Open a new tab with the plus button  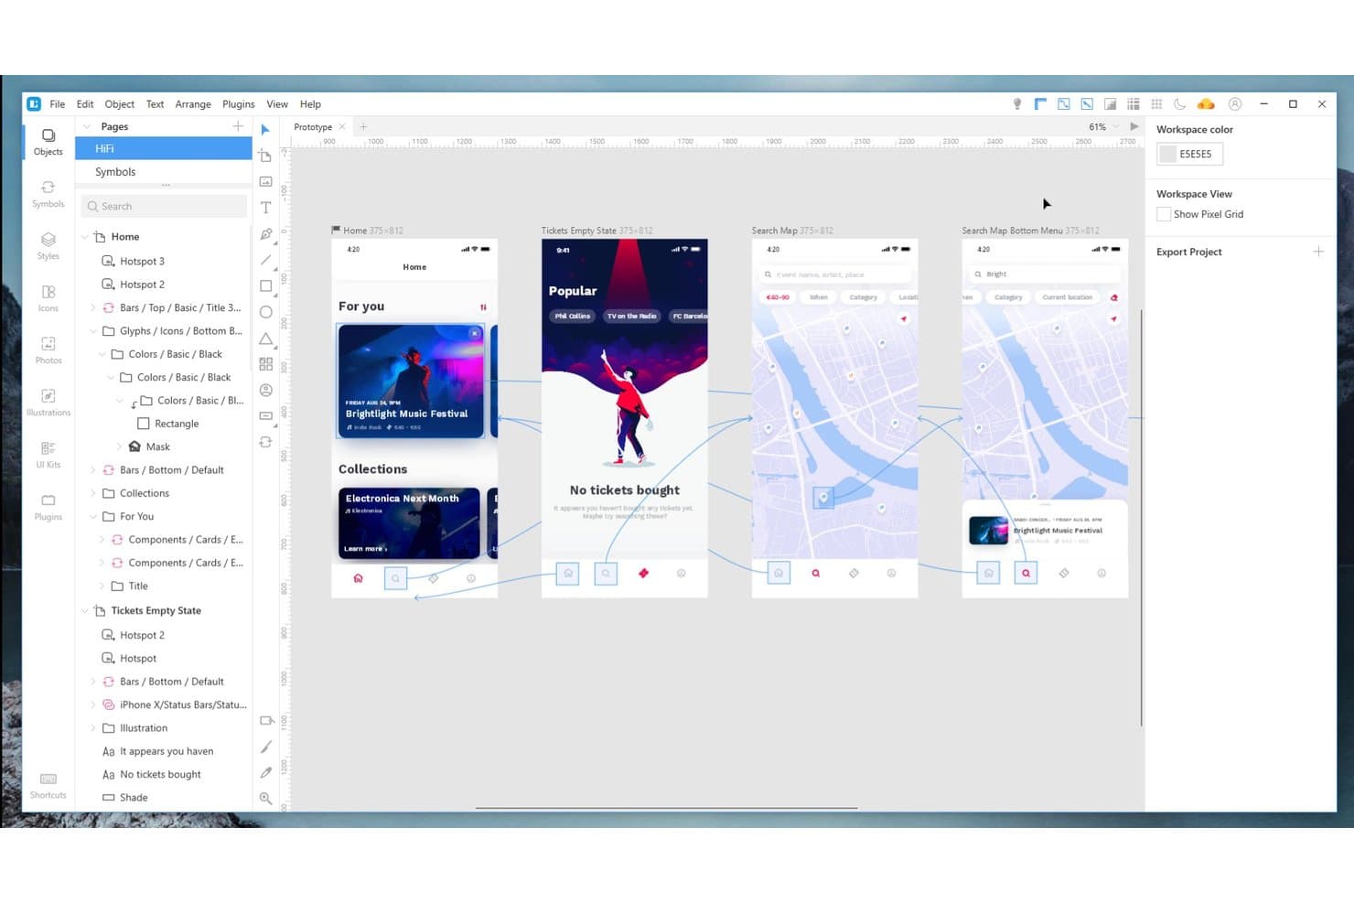click(363, 127)
